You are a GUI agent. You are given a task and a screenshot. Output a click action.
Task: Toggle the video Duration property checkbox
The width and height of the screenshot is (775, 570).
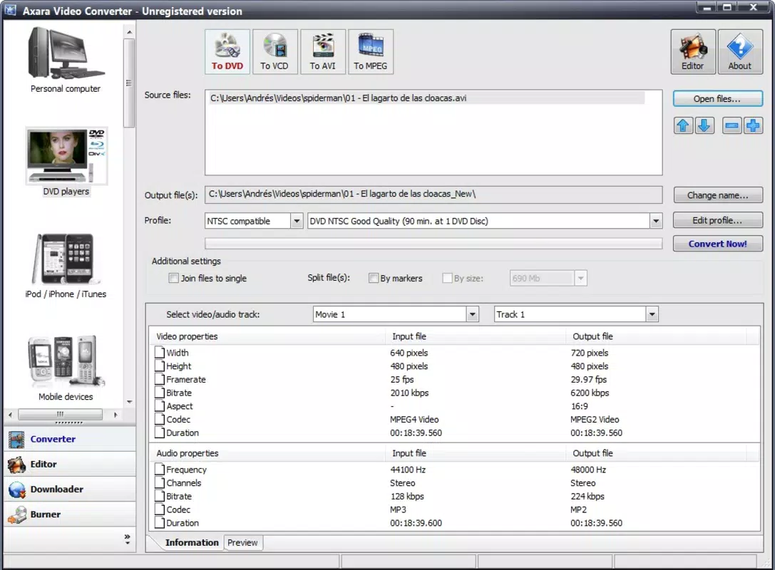tap(160, 432)
